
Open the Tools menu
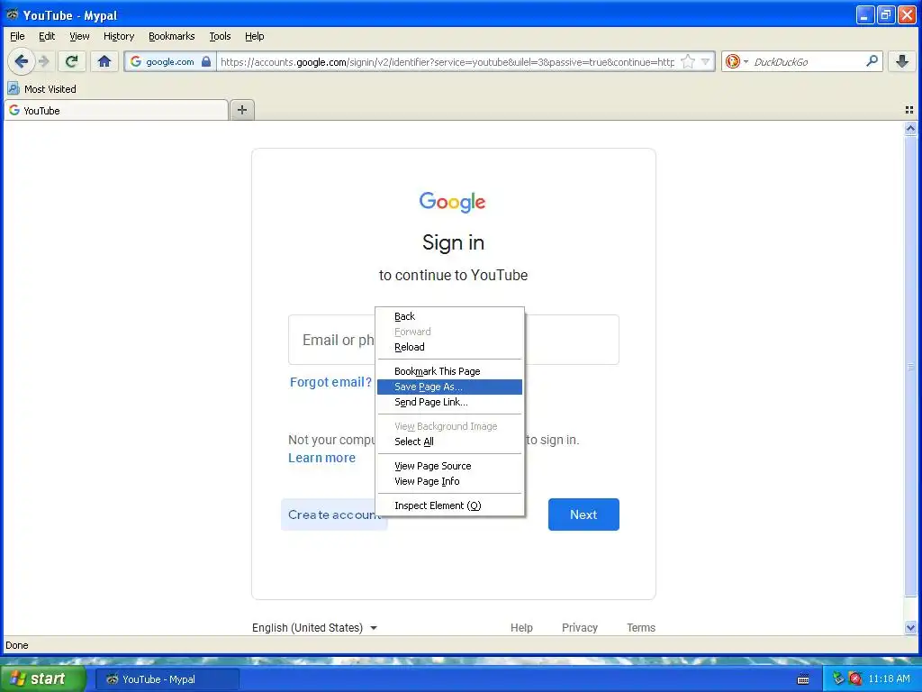pos(220,36)
